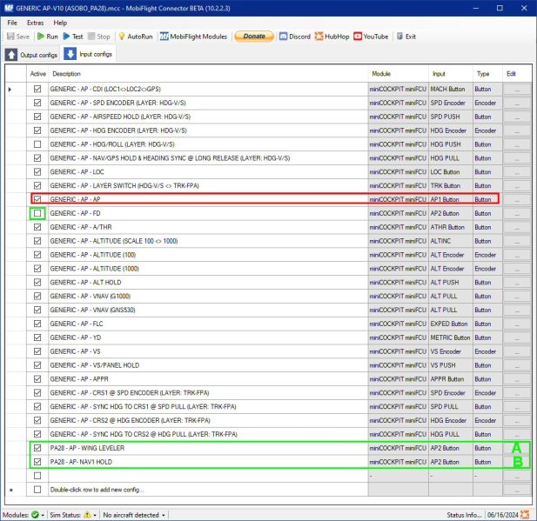Start config with the Run play icon

point(41,37)
